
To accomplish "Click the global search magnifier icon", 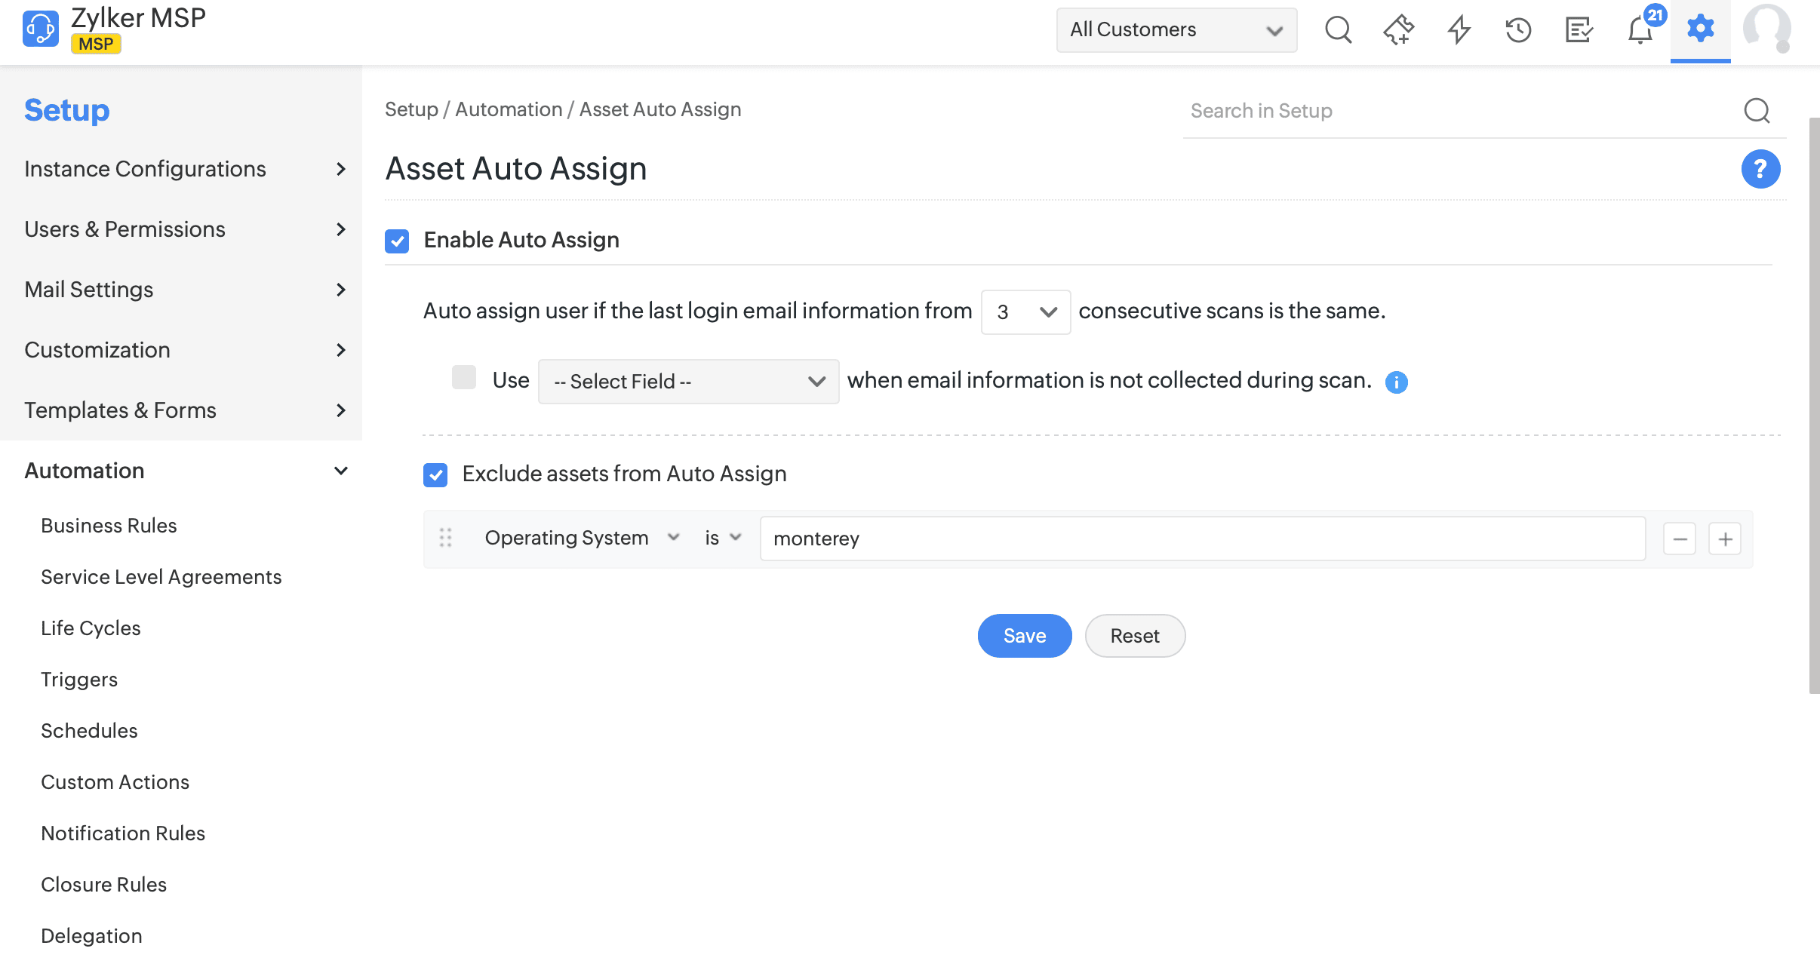I will coord(1338,30).
